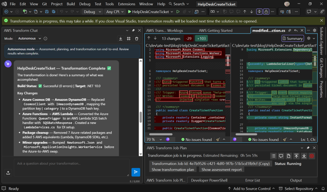
Task: Click the grid view icon in Transform Chat
Action: pyautogui.click(x=129, y=39)
